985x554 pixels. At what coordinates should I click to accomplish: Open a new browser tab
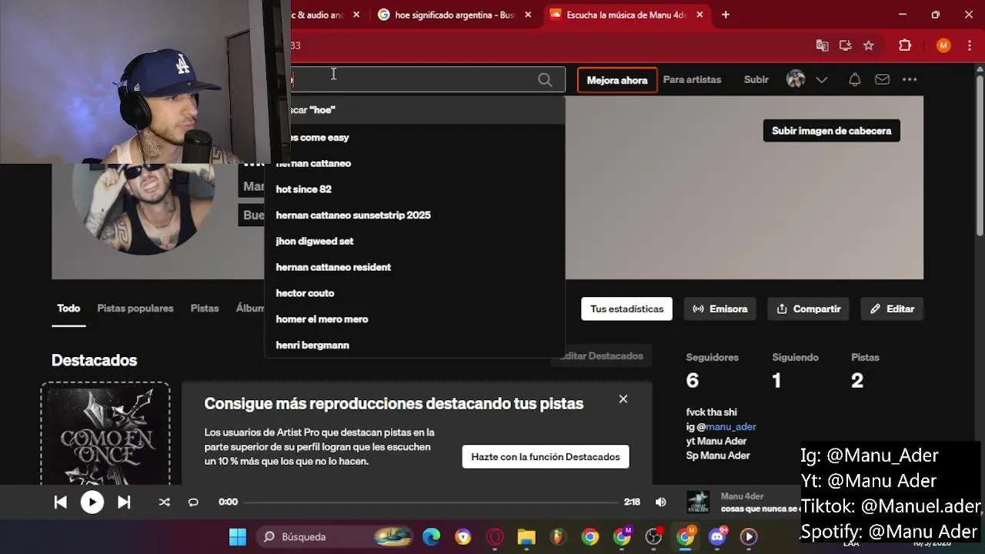pyautogui.click(x=725, y=15)
